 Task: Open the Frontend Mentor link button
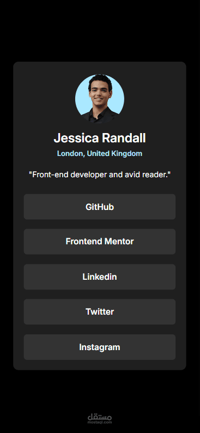pos(100,242)
